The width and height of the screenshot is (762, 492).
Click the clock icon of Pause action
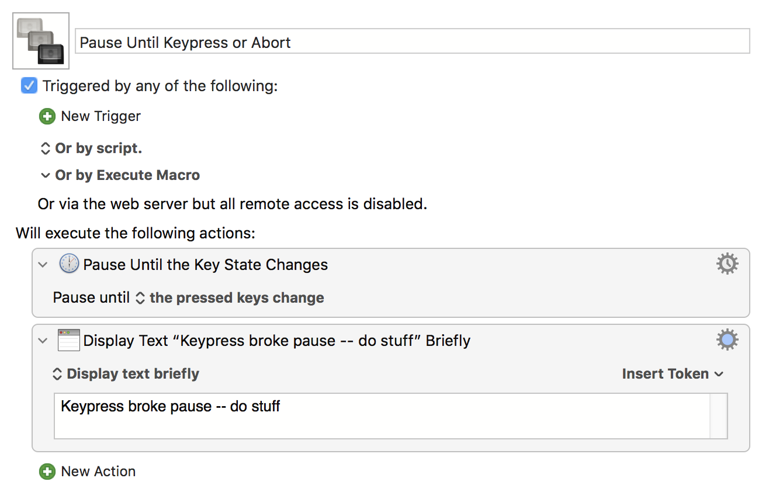(x=69, y=264)
